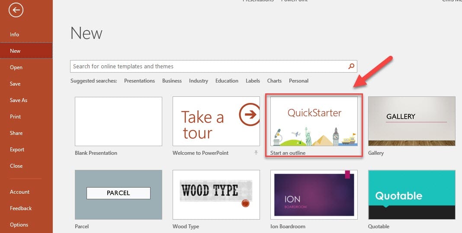Select Close in the sidebar
This screenshot has height=233, width=462.
tap(16, 166)
